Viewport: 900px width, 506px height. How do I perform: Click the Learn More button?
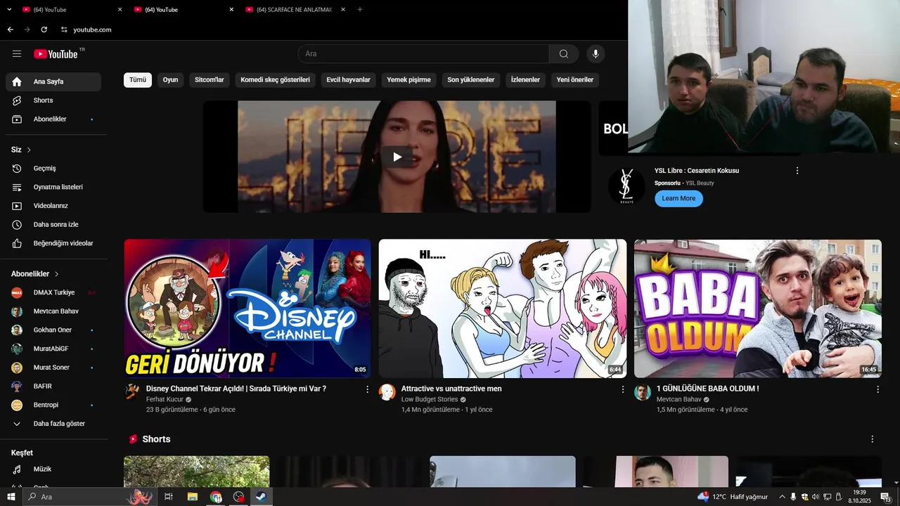(679, 198)
